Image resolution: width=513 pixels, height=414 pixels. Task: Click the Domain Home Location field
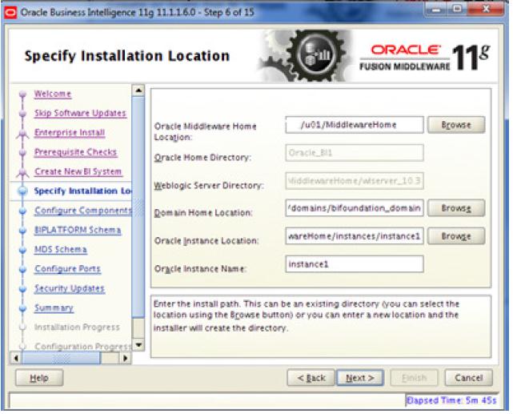point(355,208)
